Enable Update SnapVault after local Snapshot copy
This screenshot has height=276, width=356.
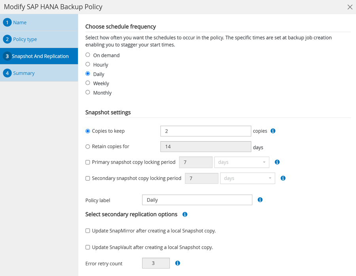88,247
